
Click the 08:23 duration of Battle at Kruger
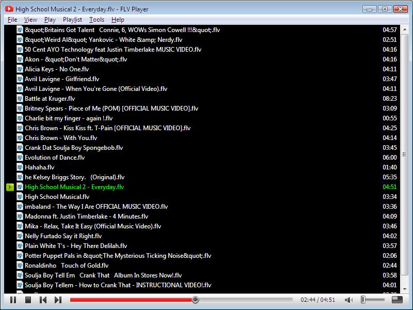coord(390,99)
